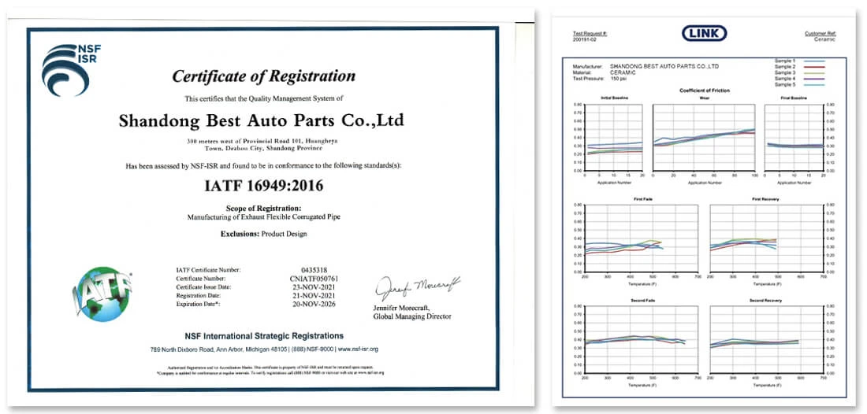Open the First Fade chart
Image resolution: width=867 pixels, height=414 pixels.
pos(642,238)
